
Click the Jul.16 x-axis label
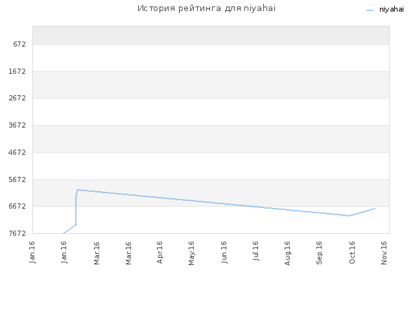click(x=255, y=251)
